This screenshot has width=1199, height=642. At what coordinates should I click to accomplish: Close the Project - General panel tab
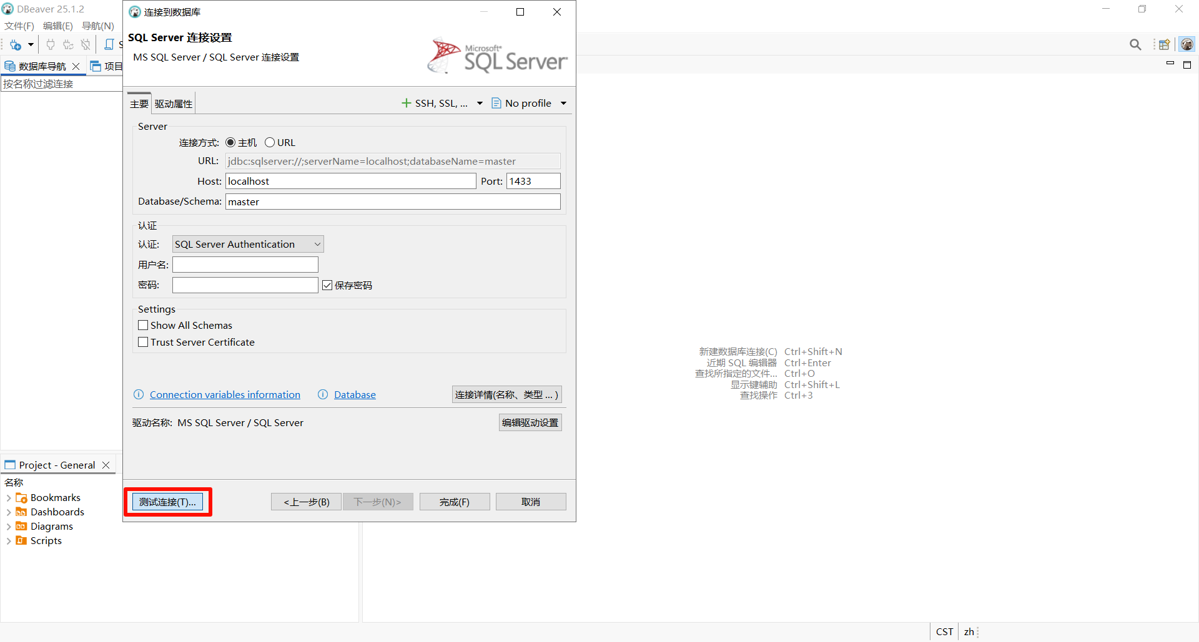[x=106, y=465]
